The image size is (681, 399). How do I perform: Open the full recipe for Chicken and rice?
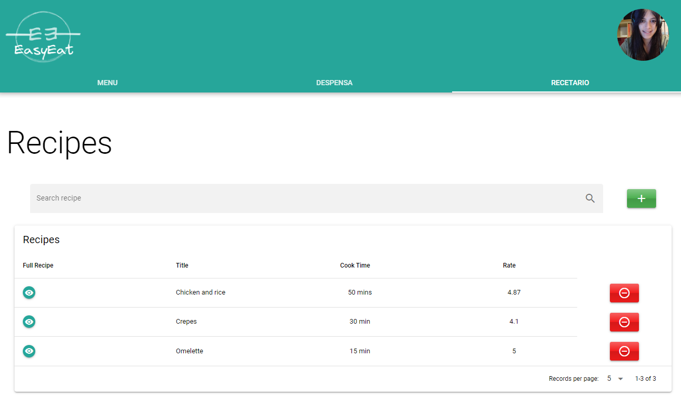pos(29,292)
